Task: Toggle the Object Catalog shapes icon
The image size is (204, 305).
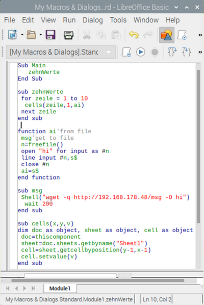Action: tap(167, 35)
